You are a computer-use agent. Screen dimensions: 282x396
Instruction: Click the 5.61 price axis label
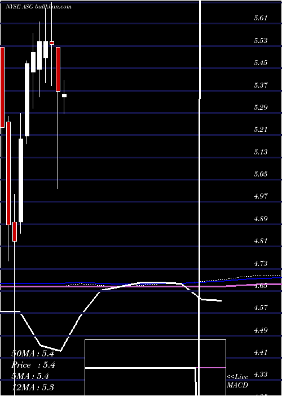(261, 18)
